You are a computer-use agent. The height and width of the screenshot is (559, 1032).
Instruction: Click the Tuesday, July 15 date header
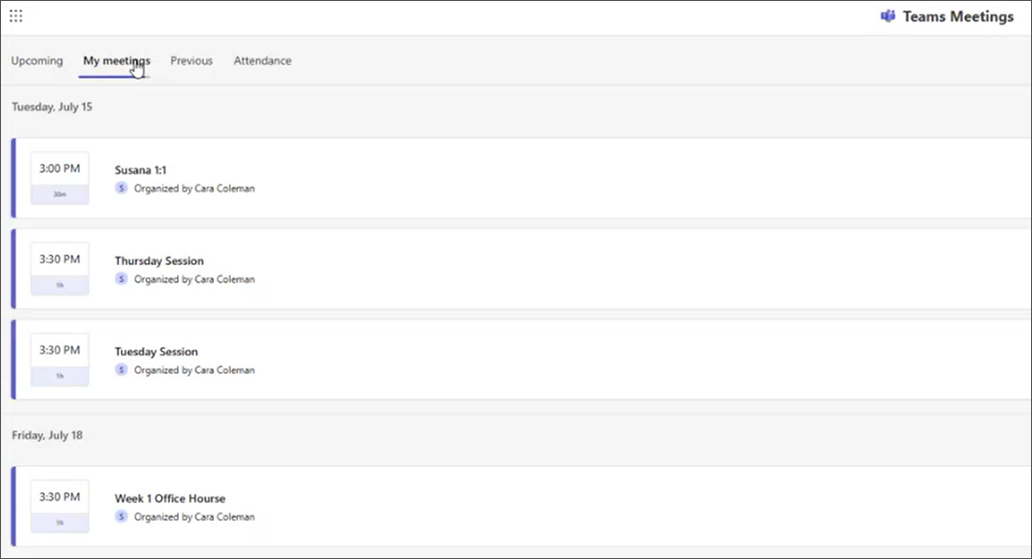point(51,106)
